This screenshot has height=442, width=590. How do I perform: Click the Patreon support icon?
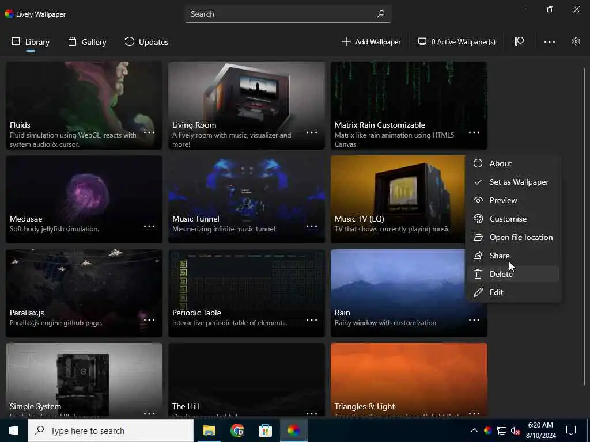tap(519, 41)
